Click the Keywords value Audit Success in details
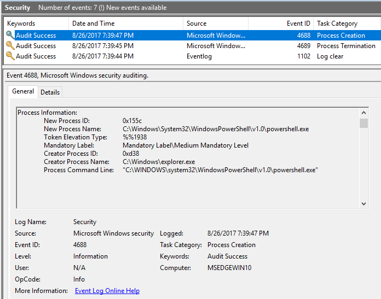Viewport: 381px width, 299px height. [227, 256]
